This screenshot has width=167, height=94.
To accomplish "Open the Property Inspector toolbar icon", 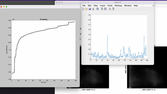I will [113, 9].
